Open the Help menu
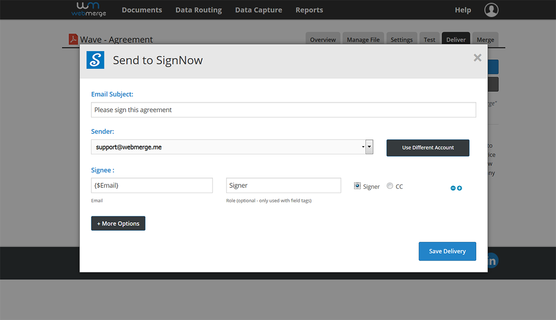This screenshot has width=556, height=320. (x=463, y=10)
